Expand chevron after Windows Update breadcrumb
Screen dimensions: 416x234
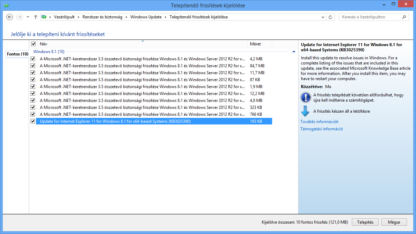[x=166, y=17]
